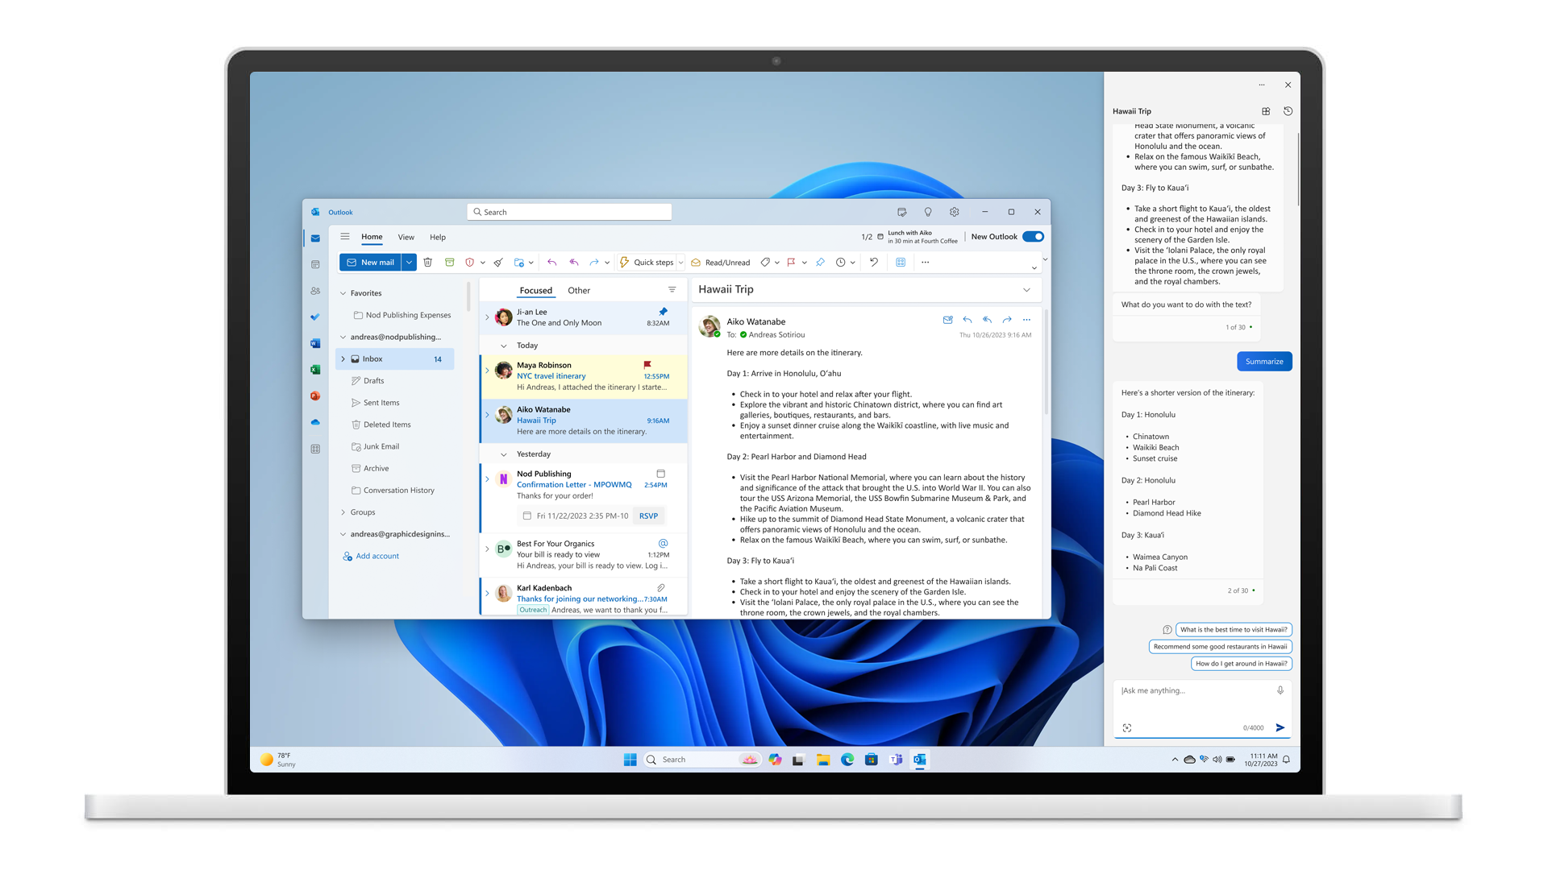The height and width of the screenshot is (870, 1548).
Task: Expand the Inbox folder subtree
Action: click(x=343, y=359)
